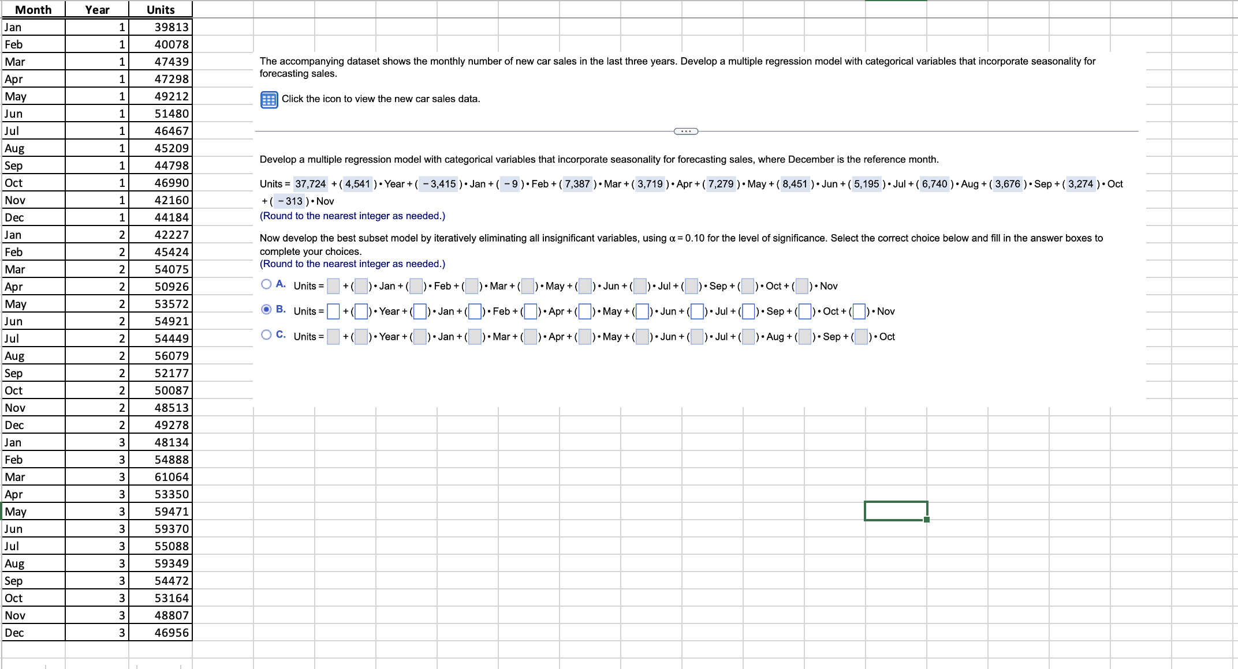
Task: Select answer choice B radio button
Action: click(x=266, y=309)
